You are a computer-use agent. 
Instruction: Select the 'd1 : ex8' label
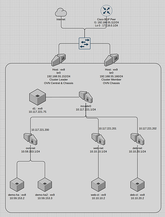(x=38, y=108)
